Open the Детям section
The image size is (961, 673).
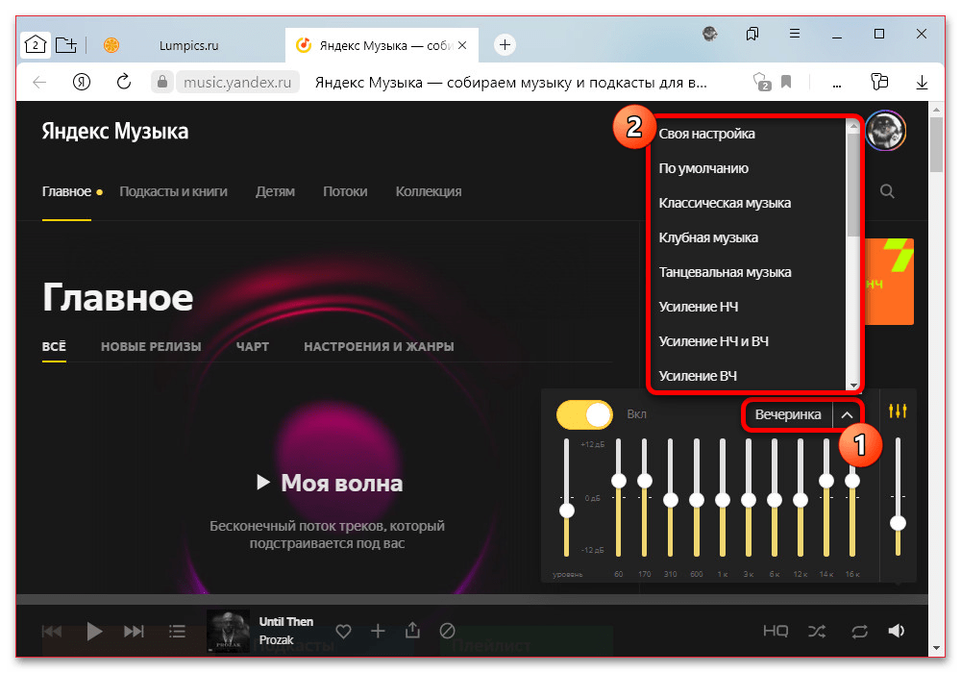tap(275, 192)
